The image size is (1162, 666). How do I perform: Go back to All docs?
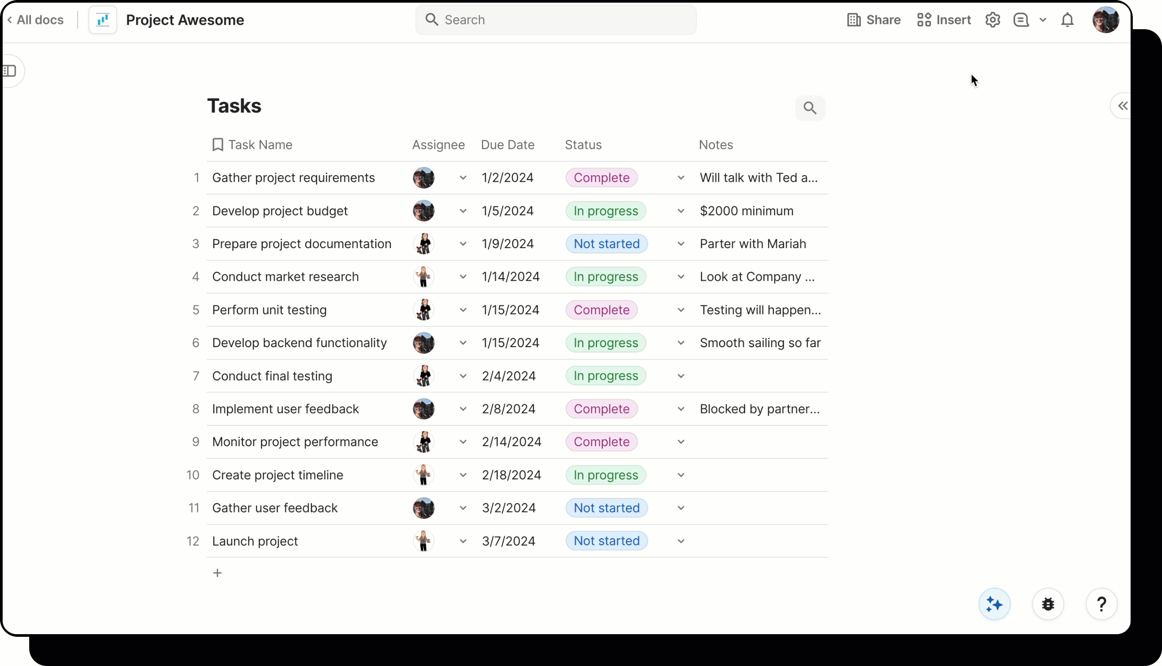(36, 20)
